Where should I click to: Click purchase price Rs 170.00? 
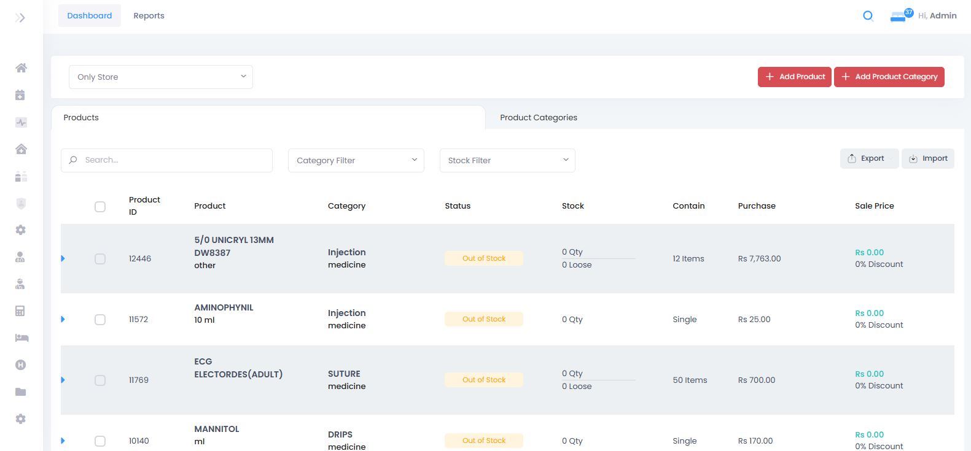tap(755, 441)
